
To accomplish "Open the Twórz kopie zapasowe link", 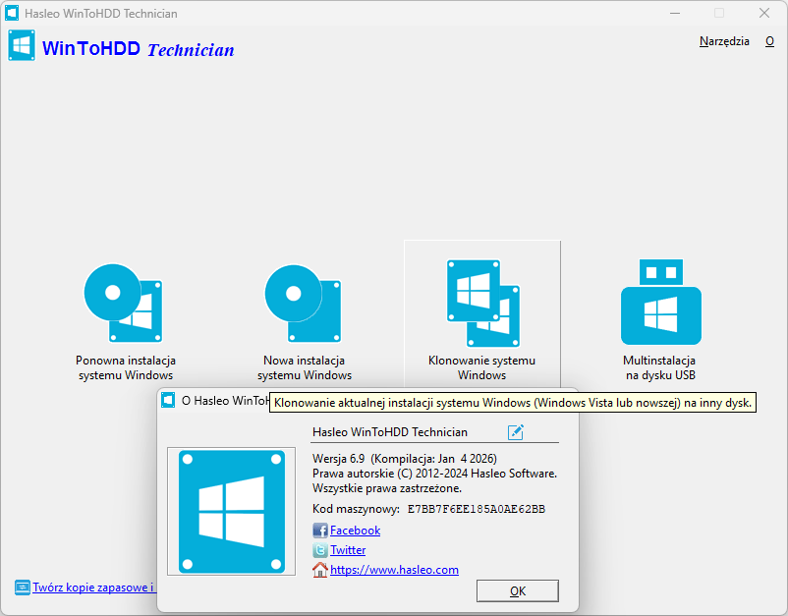I will [94, 588].
